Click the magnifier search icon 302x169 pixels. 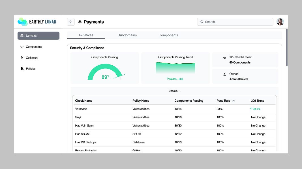[202, 22]
